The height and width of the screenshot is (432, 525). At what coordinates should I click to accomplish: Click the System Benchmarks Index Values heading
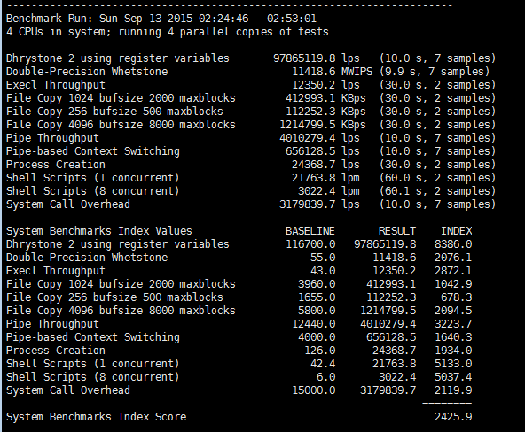pos(99,231)
